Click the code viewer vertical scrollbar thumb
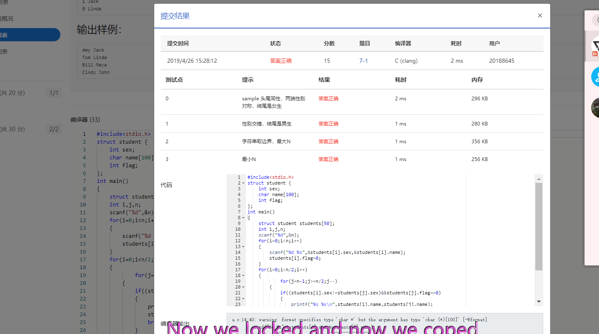 (539, 227)
